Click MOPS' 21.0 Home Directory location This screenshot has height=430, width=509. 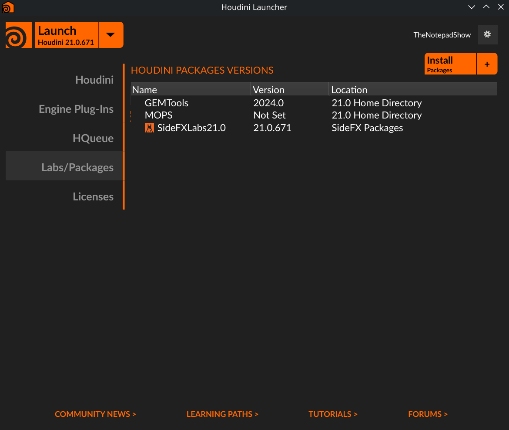[x=377, y=115]
